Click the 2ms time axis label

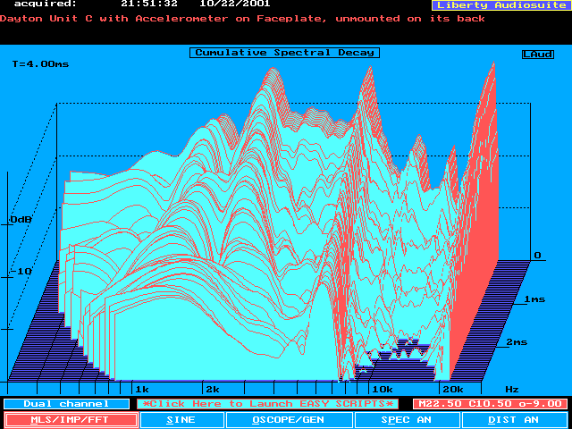coord(518,342)
